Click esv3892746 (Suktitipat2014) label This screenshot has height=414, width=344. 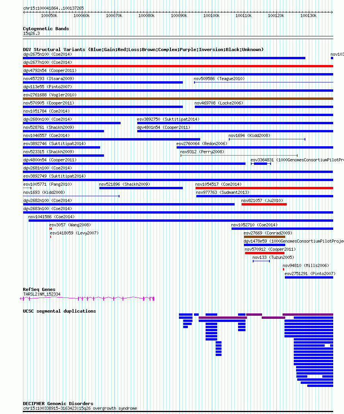click(x=54, y=144)
